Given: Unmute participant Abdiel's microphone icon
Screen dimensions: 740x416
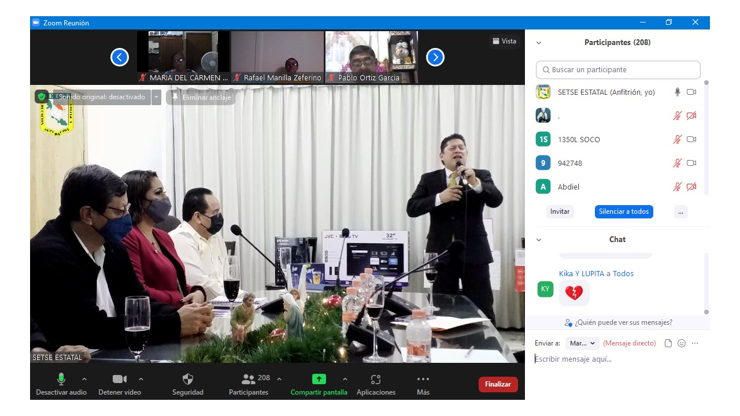Looking at the screenshot, I should click(x=677, y=187).
